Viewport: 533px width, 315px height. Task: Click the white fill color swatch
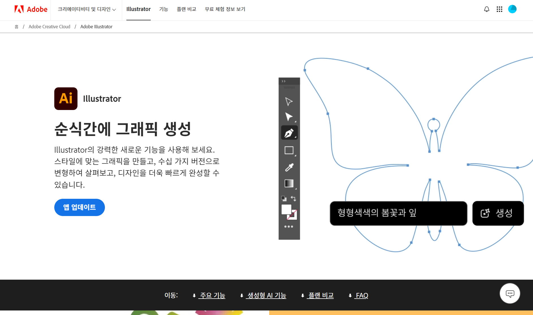click(x=286, y=210)
